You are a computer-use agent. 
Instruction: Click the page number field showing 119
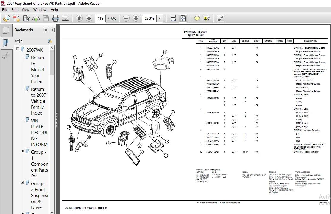coord(100,18)
